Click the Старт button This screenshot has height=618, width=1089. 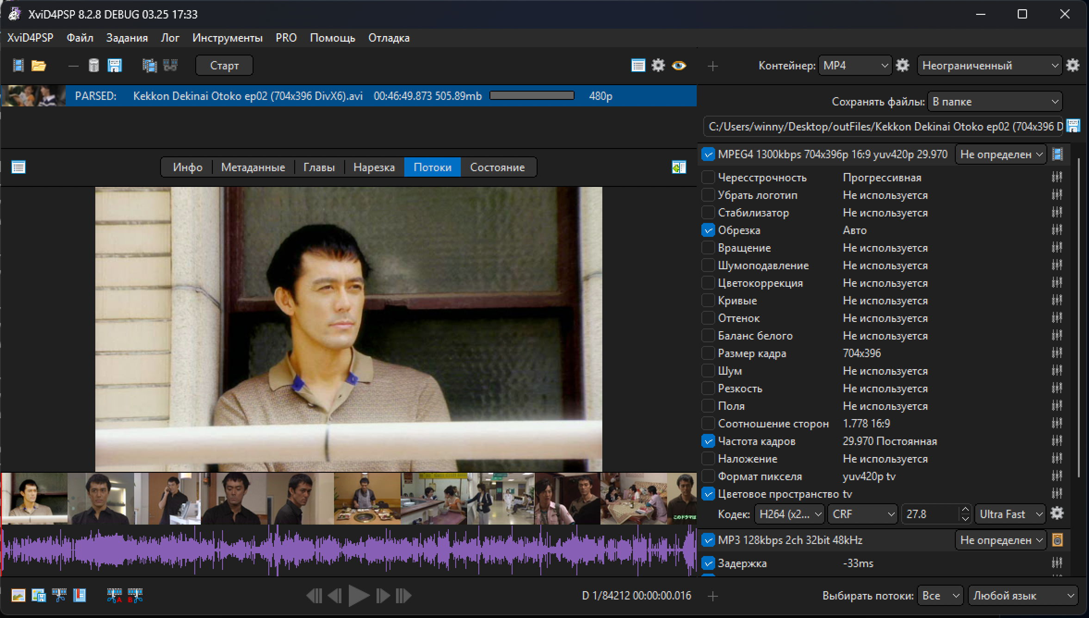tap(224, 65)
